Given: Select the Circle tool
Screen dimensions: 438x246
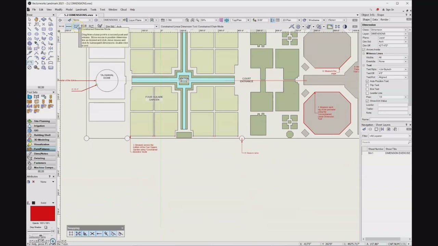Looking at the screenshot, I should pyautogui.click(x=29, y=34).
